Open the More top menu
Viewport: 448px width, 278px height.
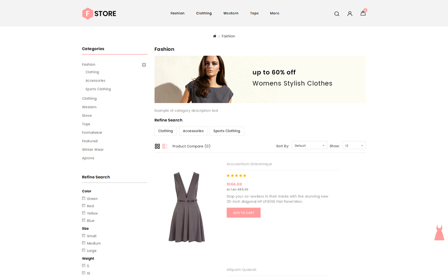(274, 13)
